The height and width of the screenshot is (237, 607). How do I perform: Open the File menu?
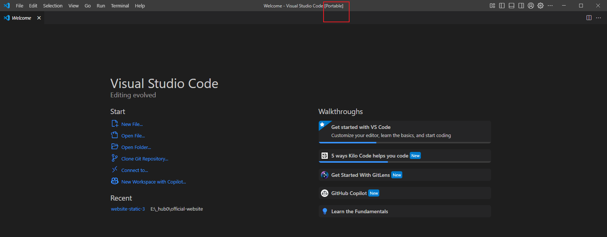coord(20,6)
